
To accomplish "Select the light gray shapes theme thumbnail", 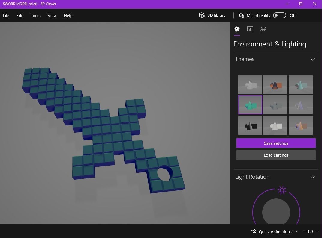I will (x=250, y=84).
